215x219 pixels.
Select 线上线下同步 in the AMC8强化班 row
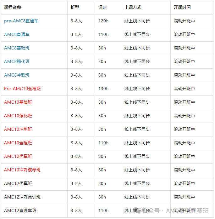pyautogui.click(x=137, y=61)
